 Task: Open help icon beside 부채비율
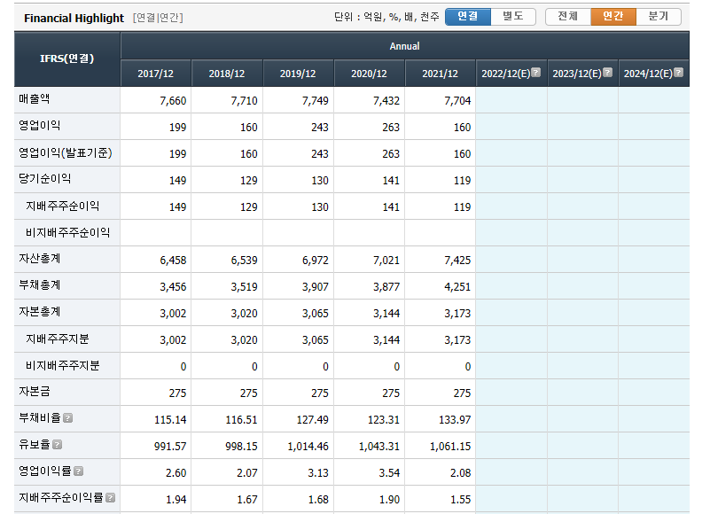68,418
